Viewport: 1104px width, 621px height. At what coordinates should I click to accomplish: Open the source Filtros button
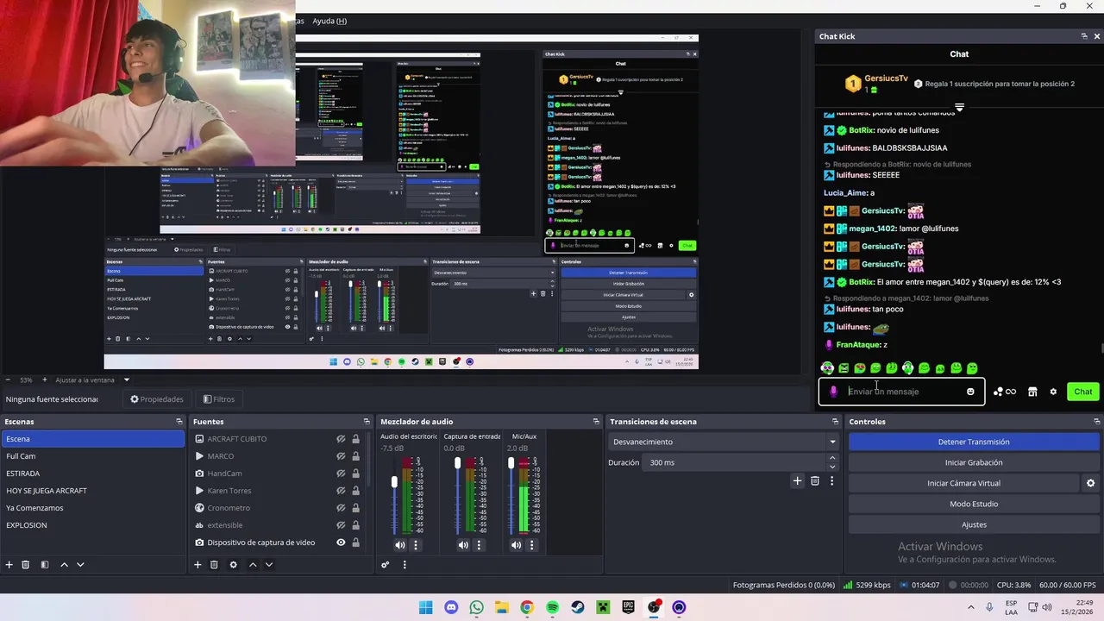click(219, 399)
